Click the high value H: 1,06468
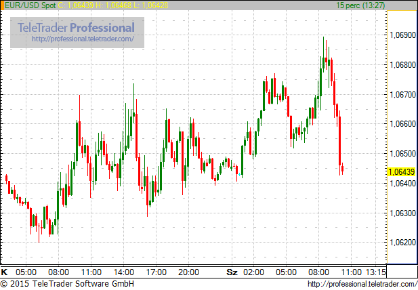Image resolution: width=418 pixels, height=290 pixels. point(114,5)
